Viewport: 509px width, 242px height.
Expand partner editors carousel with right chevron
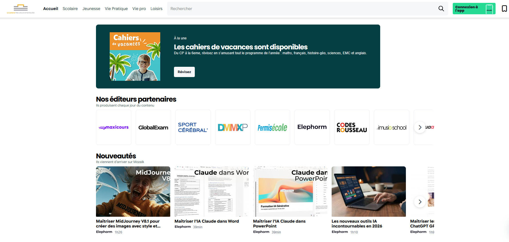pos(420,127)
